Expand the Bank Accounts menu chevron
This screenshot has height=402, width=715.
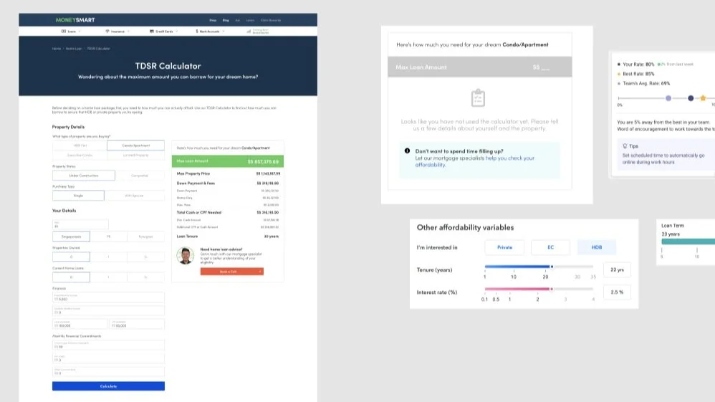tap(224, 32)
